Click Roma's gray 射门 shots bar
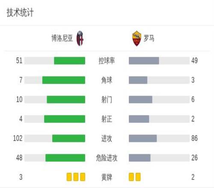The width and height of the screenshot is (214, 188). (x=140, y=100)
